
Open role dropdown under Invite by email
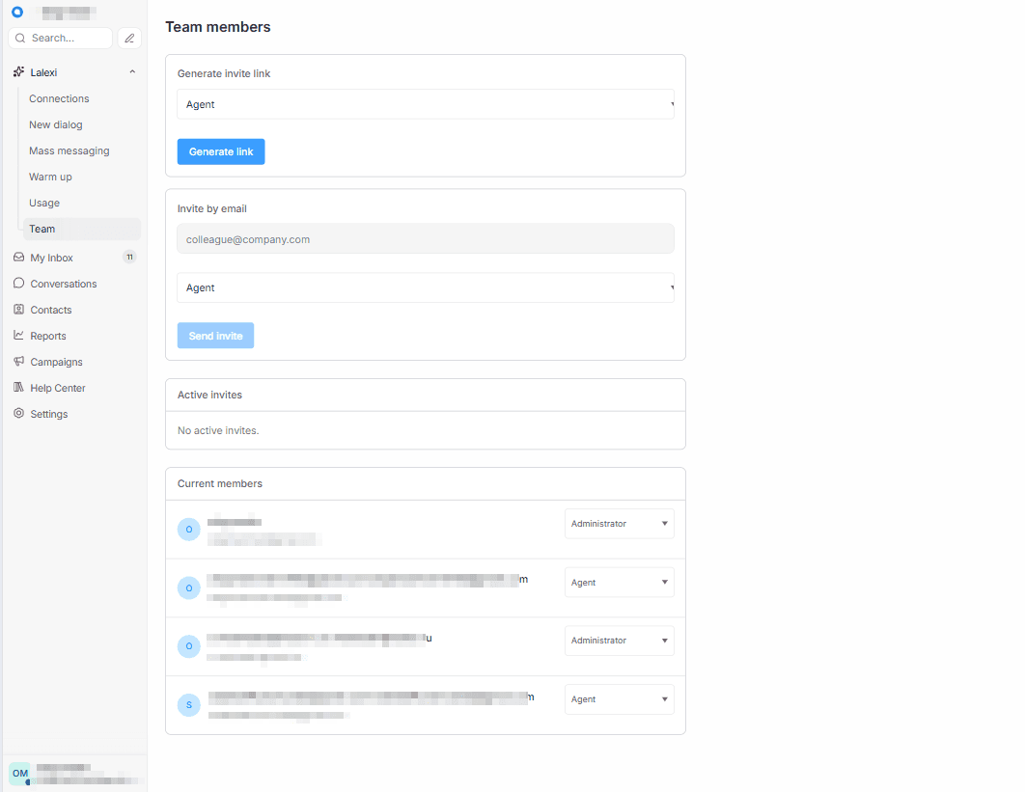tap(426, 287)
